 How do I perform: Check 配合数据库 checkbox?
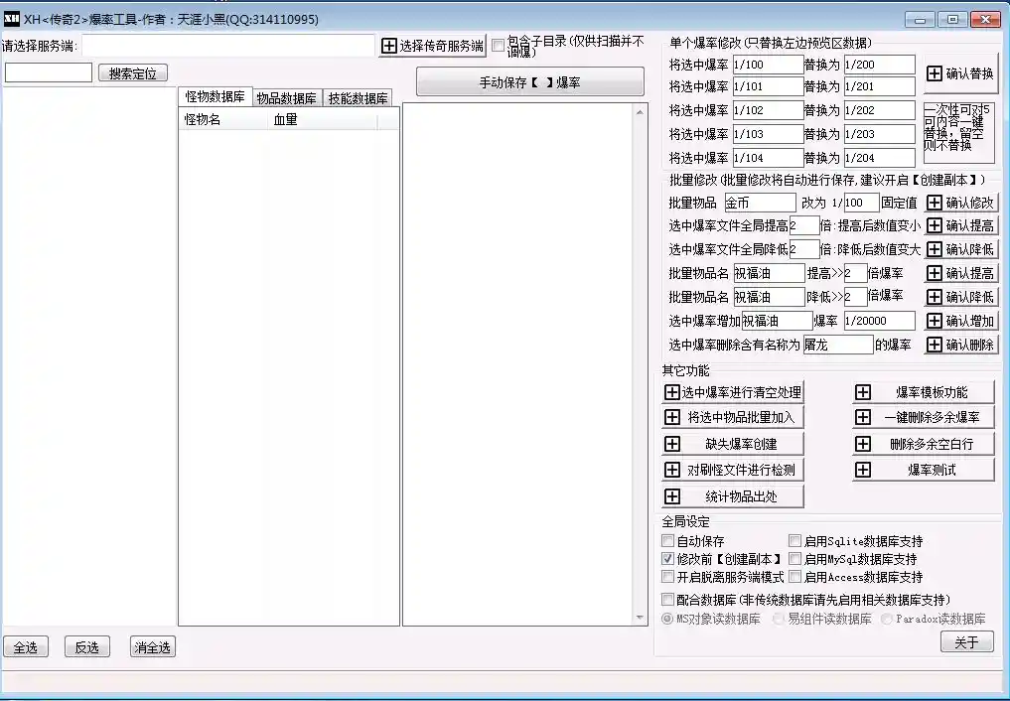point(668,600)
